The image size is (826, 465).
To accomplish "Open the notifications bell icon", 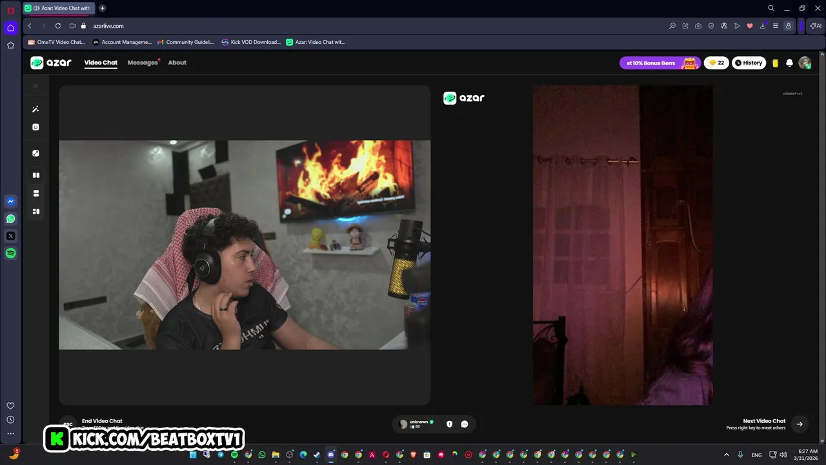I will [789, 63].
